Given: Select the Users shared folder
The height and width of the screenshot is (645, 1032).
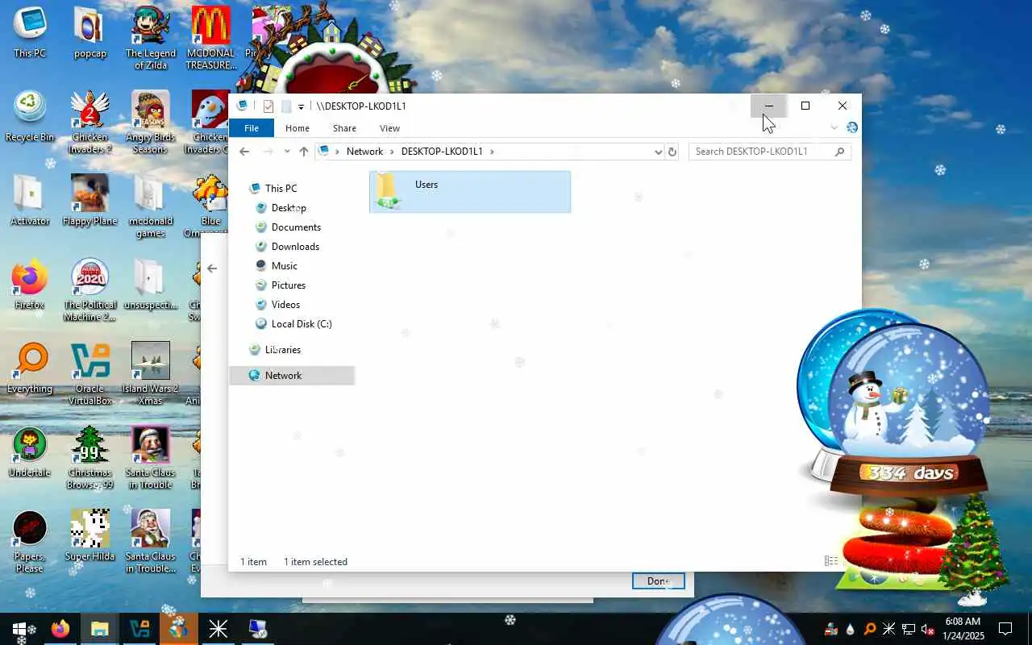Looking at the screenshot, I should point(470,192).
